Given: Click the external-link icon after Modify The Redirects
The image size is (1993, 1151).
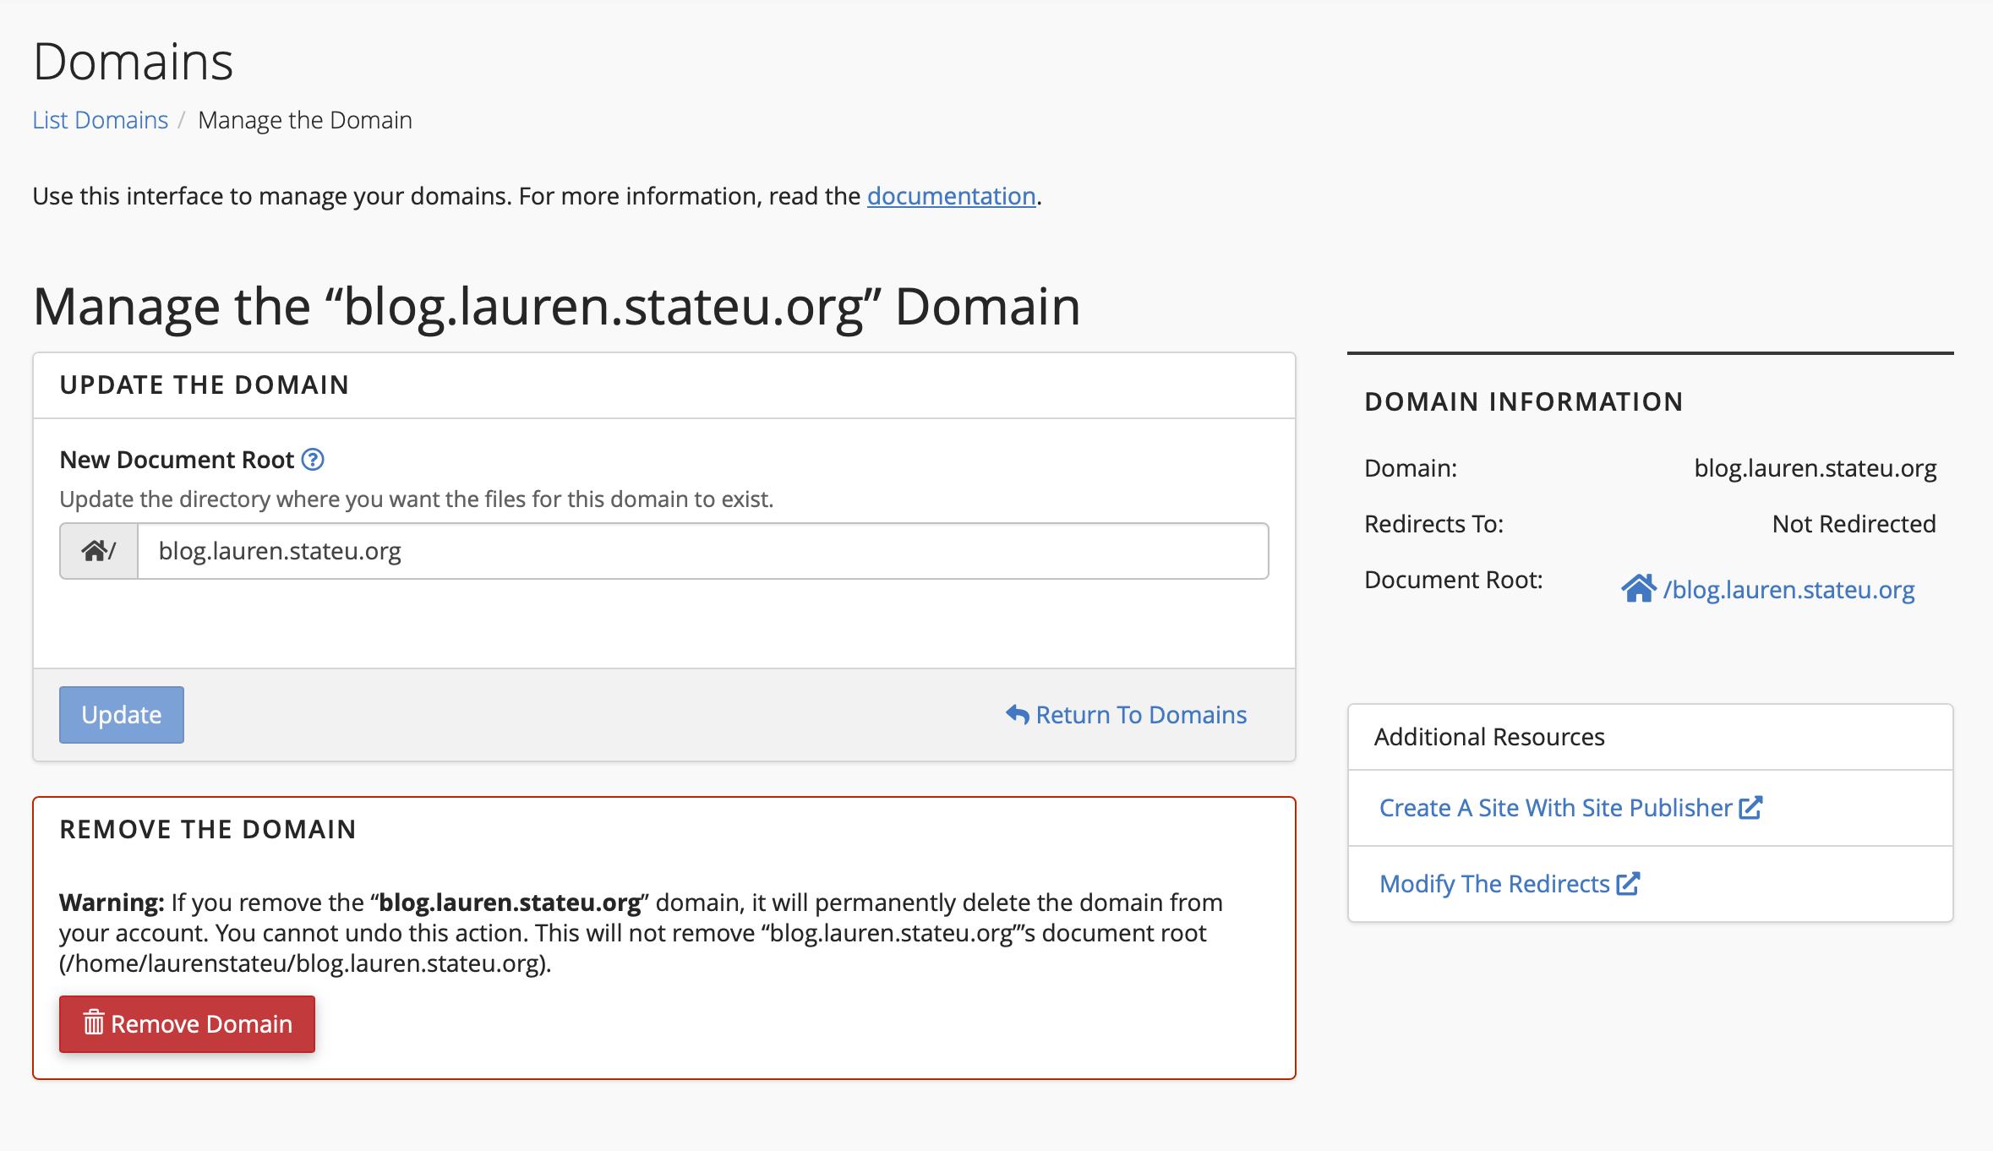Looking at the screenshot, I should [x=1628, y=884].
